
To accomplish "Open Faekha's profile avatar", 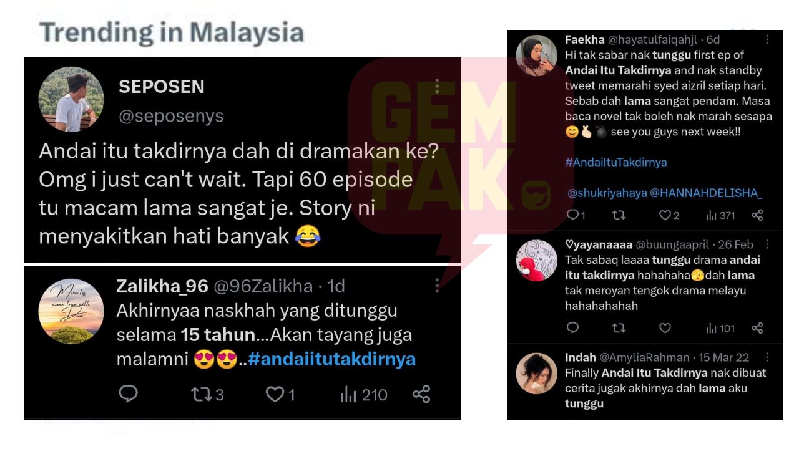I will pyautogui.click(x=536, y=56).
